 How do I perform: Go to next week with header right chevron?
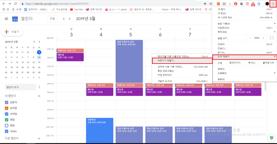70,19
